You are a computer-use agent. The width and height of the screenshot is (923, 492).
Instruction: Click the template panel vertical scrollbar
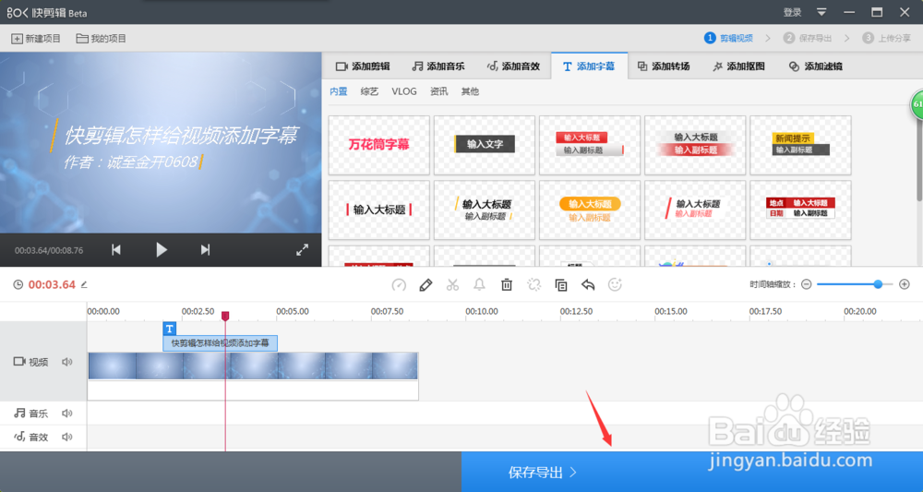(919, 159)
